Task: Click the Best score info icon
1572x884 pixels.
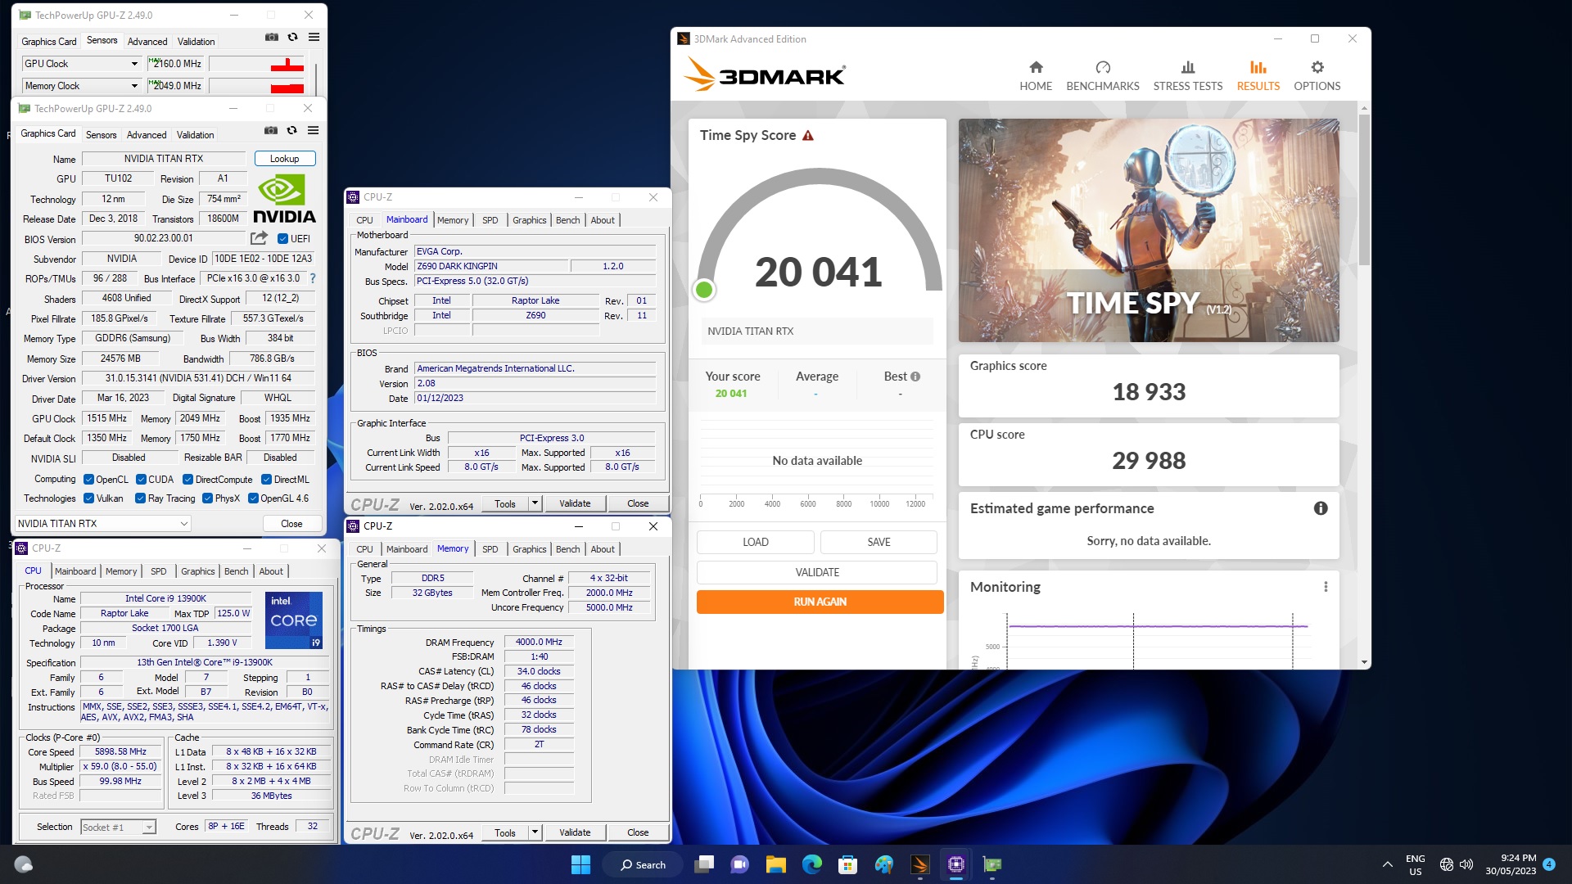Action: 915,377
